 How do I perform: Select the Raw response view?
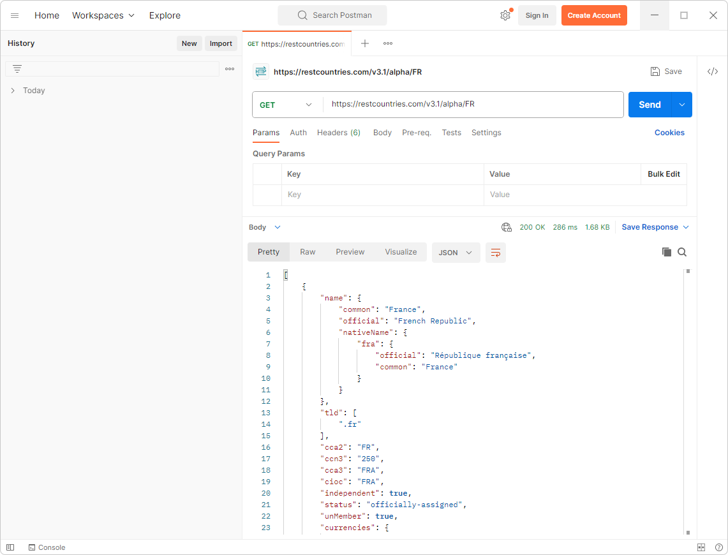coord(308,252)
